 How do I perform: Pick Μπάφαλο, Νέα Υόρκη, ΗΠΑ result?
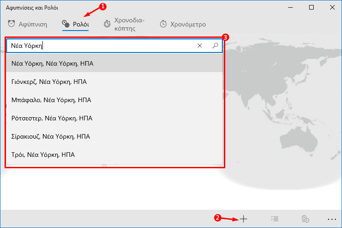[114, 100]
